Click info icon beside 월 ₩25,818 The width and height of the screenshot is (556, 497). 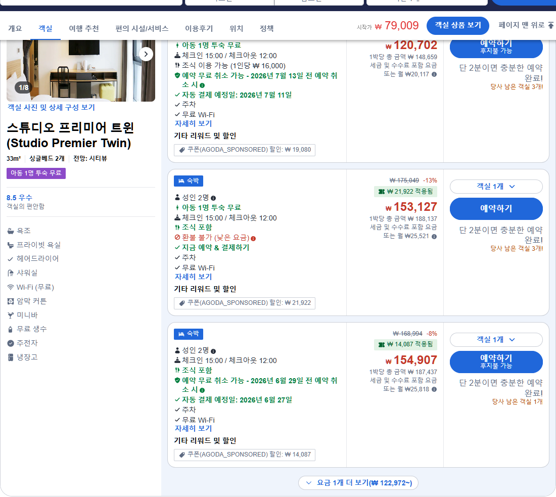(x=434, y=389)
